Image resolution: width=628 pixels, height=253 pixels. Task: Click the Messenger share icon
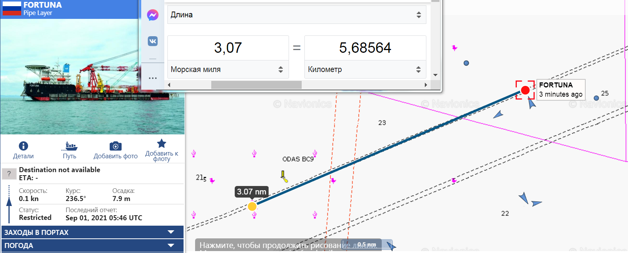[x=153, y=15]
